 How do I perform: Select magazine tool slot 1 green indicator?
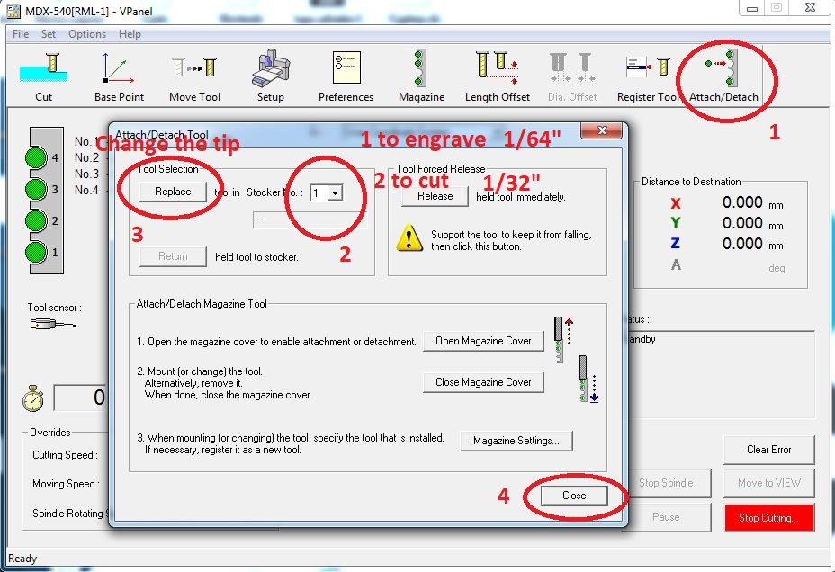pyautogui.click(x=36, y=252)
